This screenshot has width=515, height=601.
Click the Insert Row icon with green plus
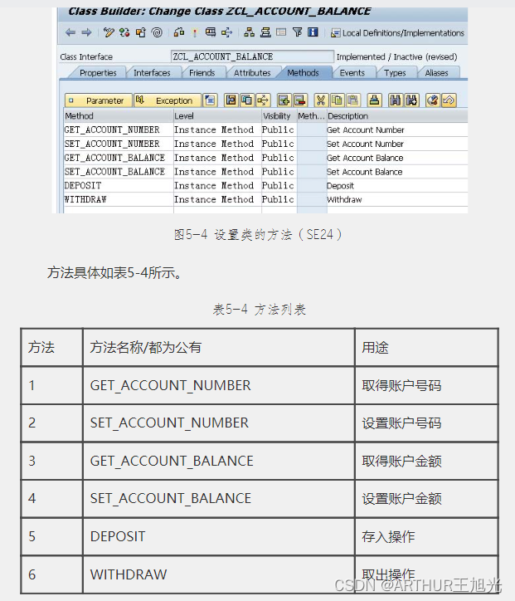(x=284, y=100)
